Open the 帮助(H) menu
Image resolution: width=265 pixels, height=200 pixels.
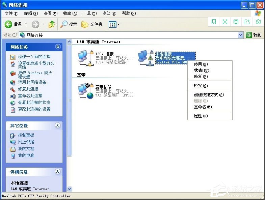coord(129,13)
